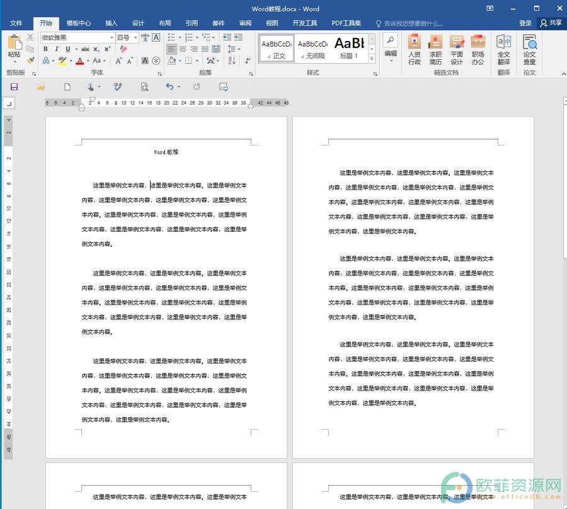Collapse the ribbon with the caret arrow
This screenshot has width=567, height=509.
[x=563, y=73]
